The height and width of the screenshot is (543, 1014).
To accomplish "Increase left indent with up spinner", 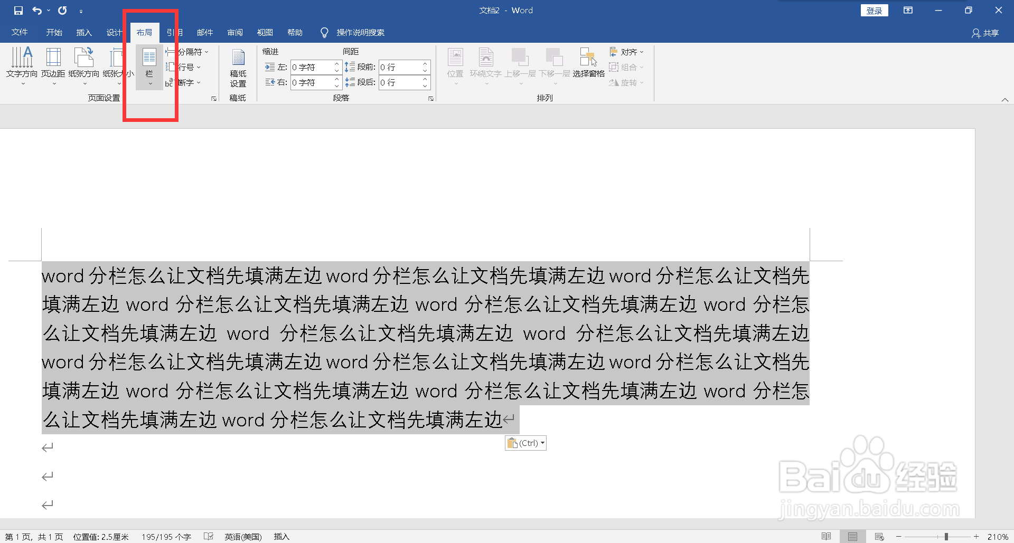I will pyautogui.click(x=337, y=64).
